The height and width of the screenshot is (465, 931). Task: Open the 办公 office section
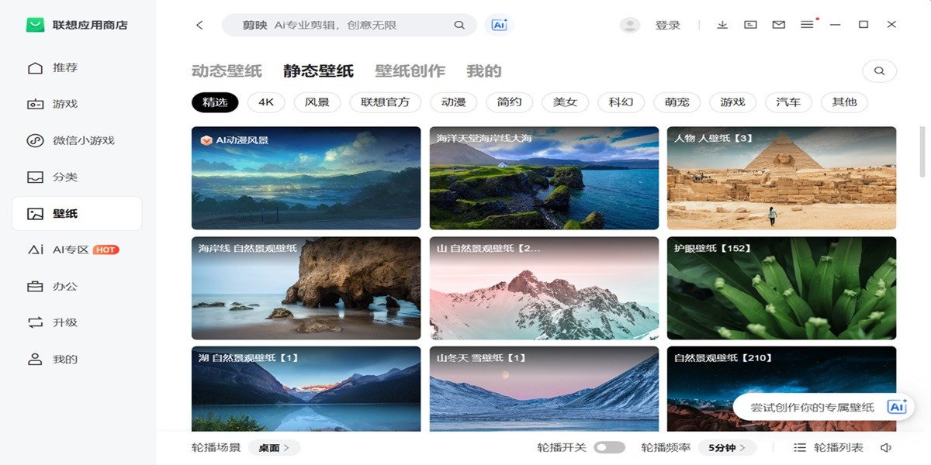53,285
